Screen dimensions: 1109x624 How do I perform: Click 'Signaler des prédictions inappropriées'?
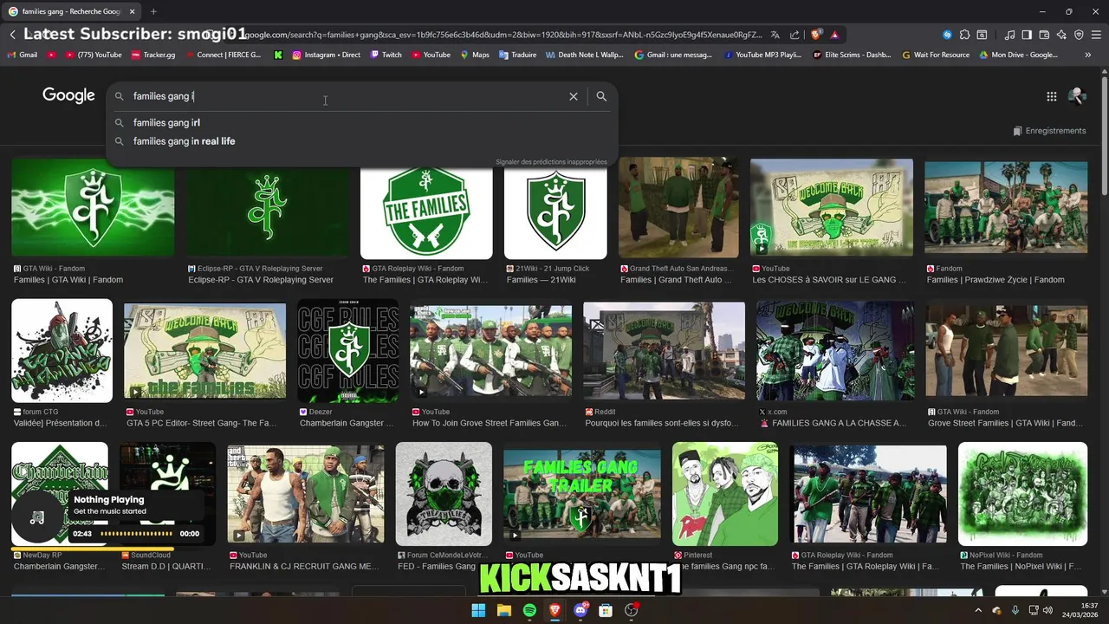pyautogui.click(x=551, y=162)
